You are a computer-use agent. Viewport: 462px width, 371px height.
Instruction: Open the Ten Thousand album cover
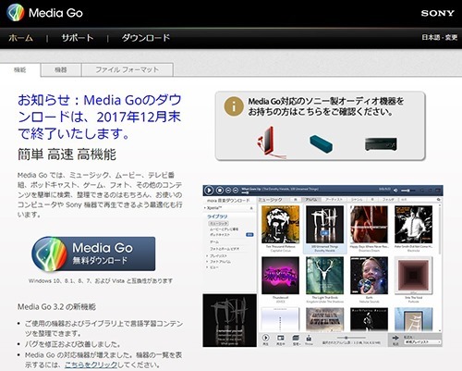pos(280,225)
